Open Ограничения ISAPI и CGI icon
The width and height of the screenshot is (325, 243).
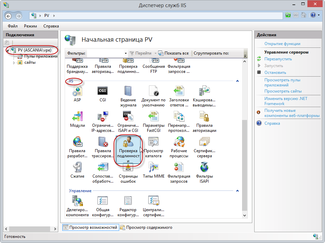128,122
